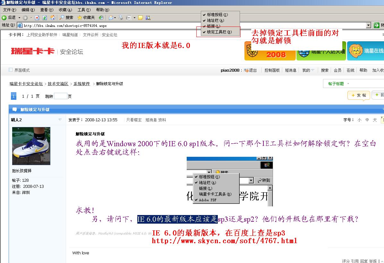Click the grey Forward arrow icon
The width and height of the screenshot is (384, 263).
tap(25, 18)
